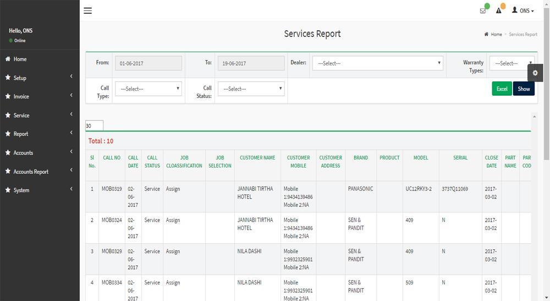Click the star icon next to Accounts
The width and height of the screenshot is (550, 301).
click(8, 152)
